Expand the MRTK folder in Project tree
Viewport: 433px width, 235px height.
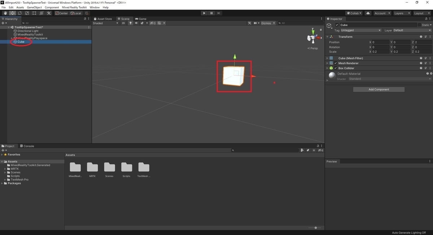click(x=5, y=169)
